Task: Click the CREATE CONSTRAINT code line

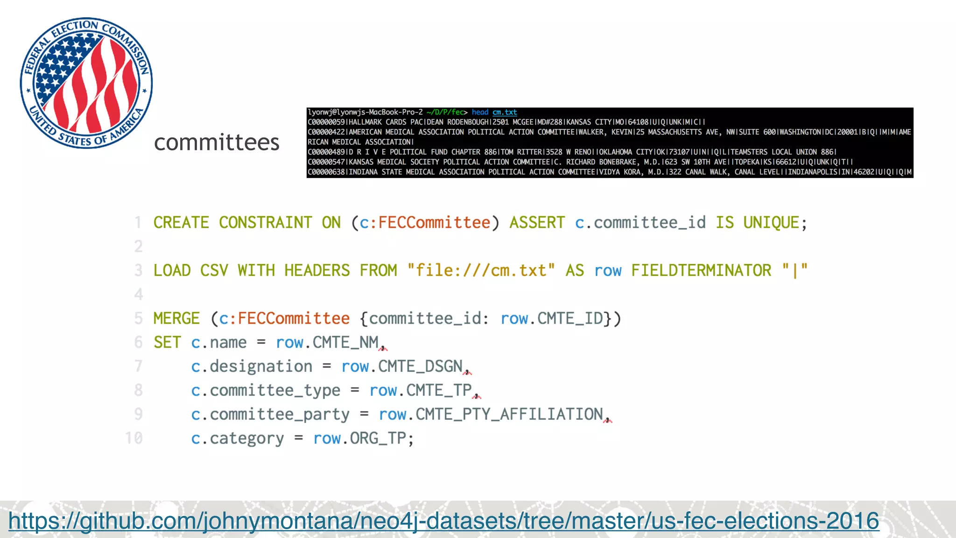Action: 480,223
